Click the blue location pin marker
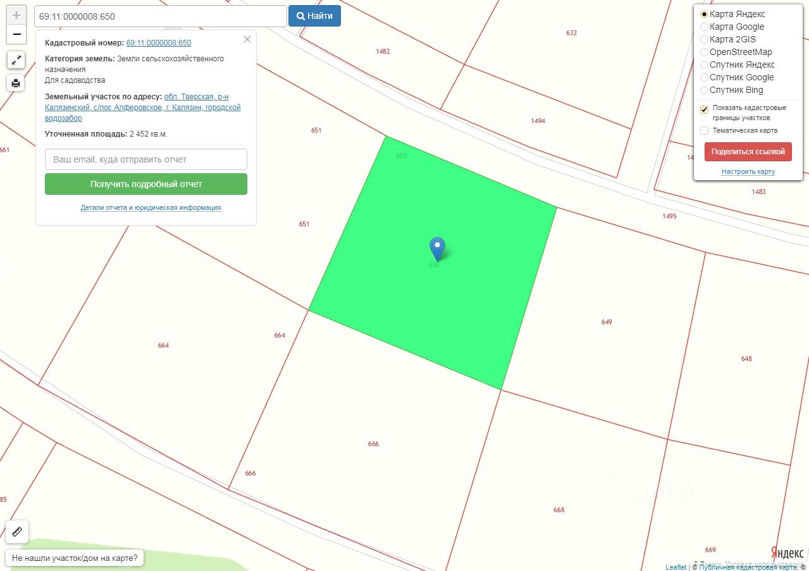This screenshot has height=571, width=809. click(437, 249)
